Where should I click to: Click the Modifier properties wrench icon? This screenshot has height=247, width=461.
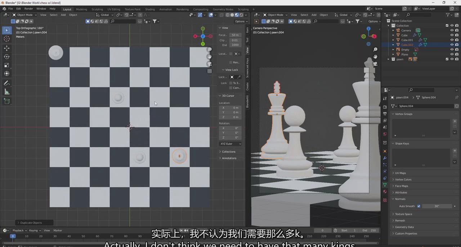[x=385, y=158]
